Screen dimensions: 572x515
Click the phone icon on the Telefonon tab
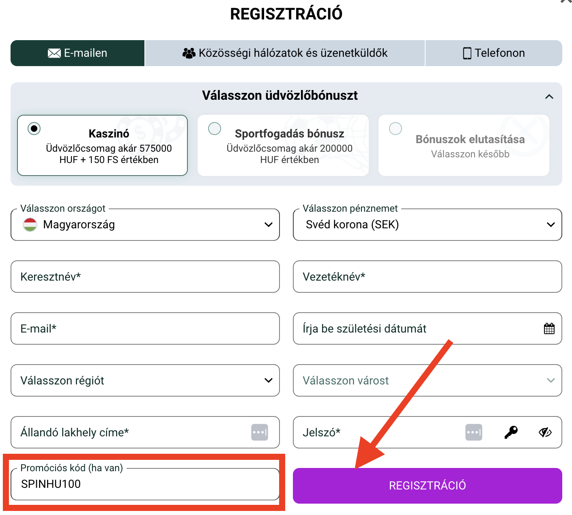point(467,53)
